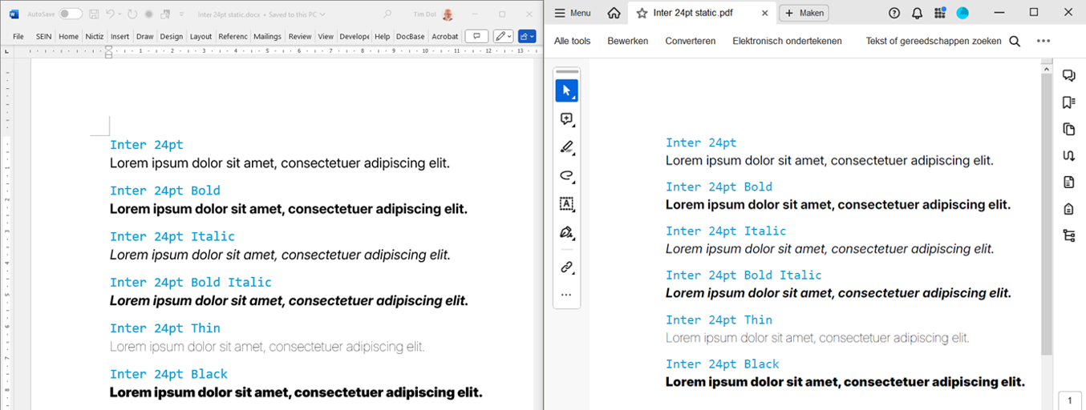Click the Tim Dol profile picture
This screenshot has height=410, width=1086.
tap(448, 14)
